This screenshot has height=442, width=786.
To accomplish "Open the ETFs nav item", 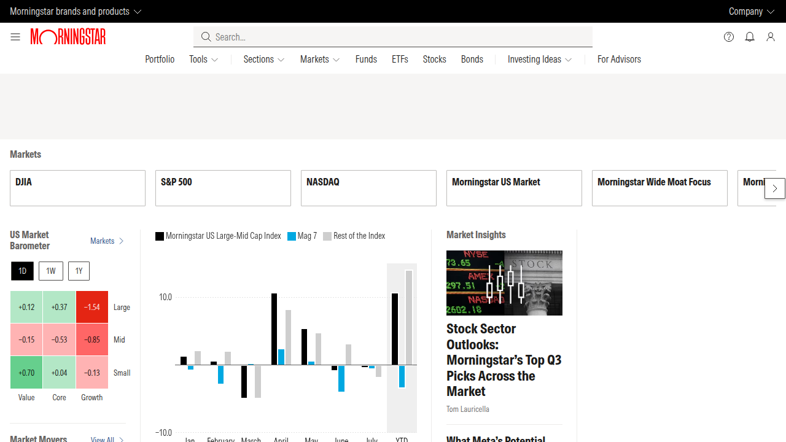I will 400,60.
